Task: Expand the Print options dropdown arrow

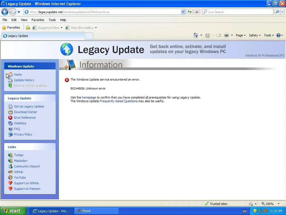Action: [x=232, y=35]
